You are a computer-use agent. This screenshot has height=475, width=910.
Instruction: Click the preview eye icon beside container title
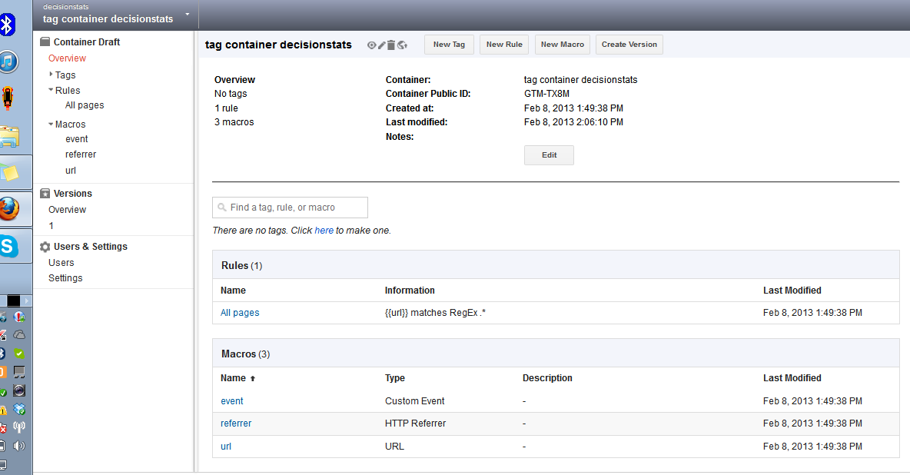[371, 45]
